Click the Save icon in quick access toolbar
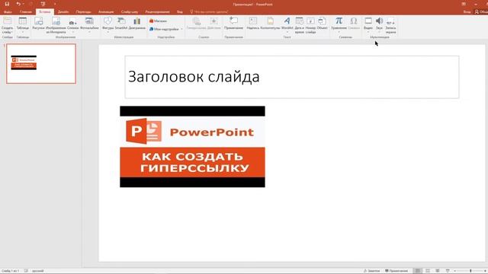This screenshot has height=274, width=488. 7,4
